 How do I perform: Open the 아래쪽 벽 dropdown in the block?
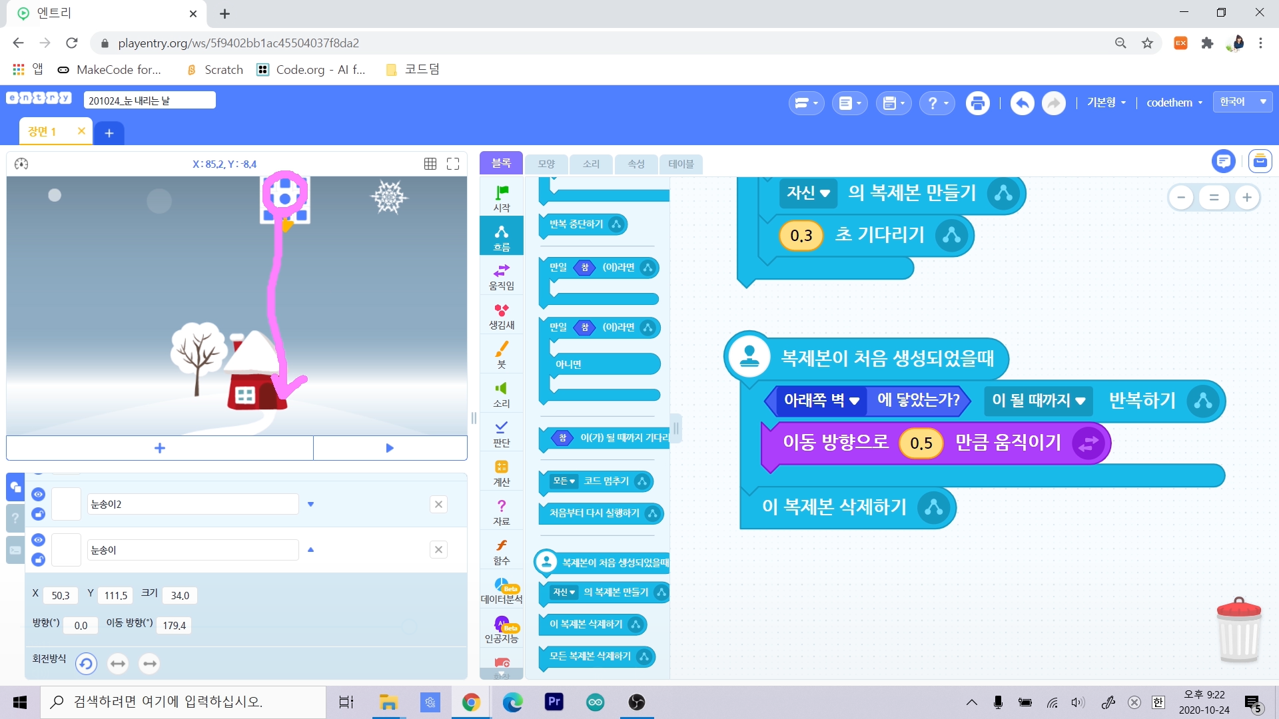tap(821, 400)
